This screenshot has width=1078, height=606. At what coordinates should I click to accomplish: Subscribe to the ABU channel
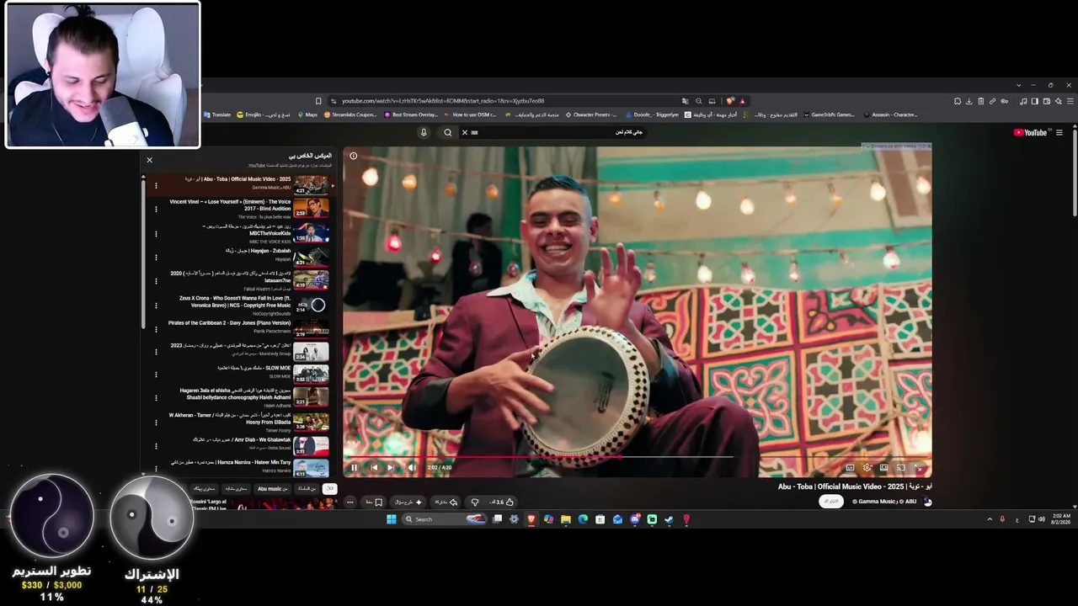click(831, 502)
